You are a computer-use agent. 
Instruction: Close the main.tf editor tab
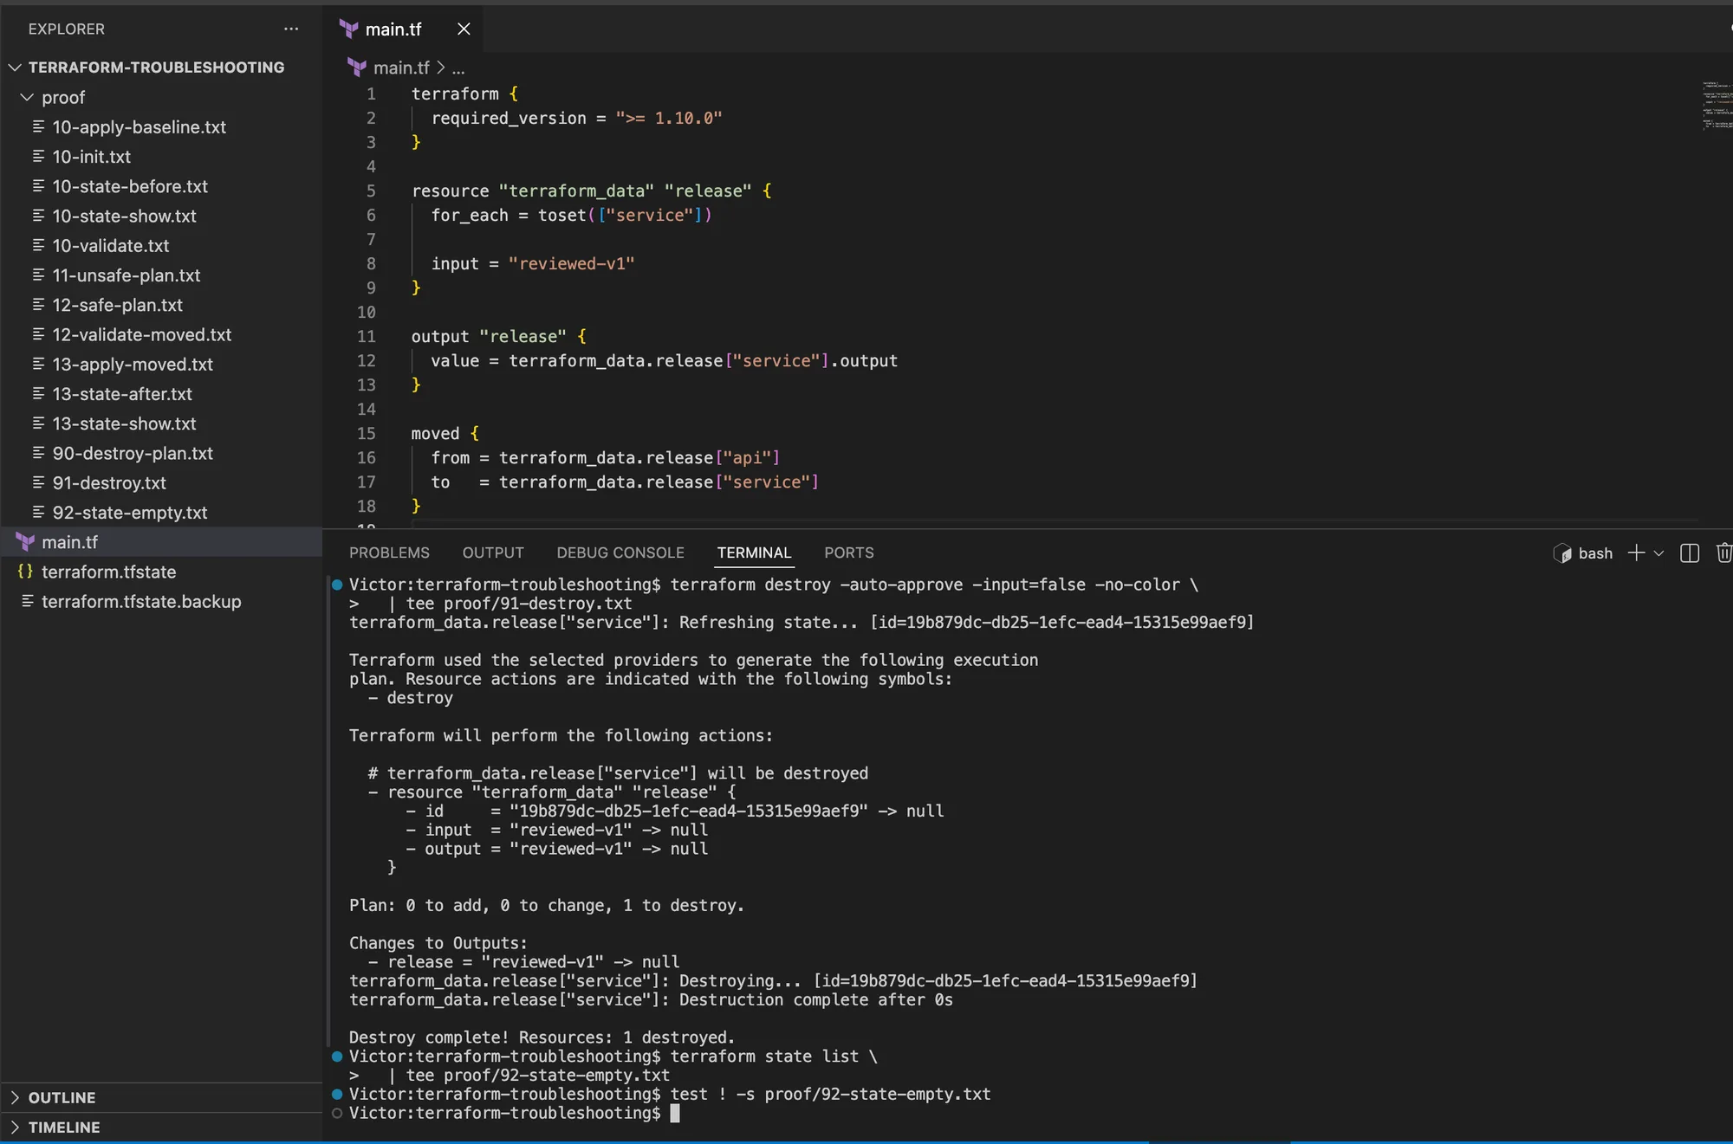click(x=464, y=29)
